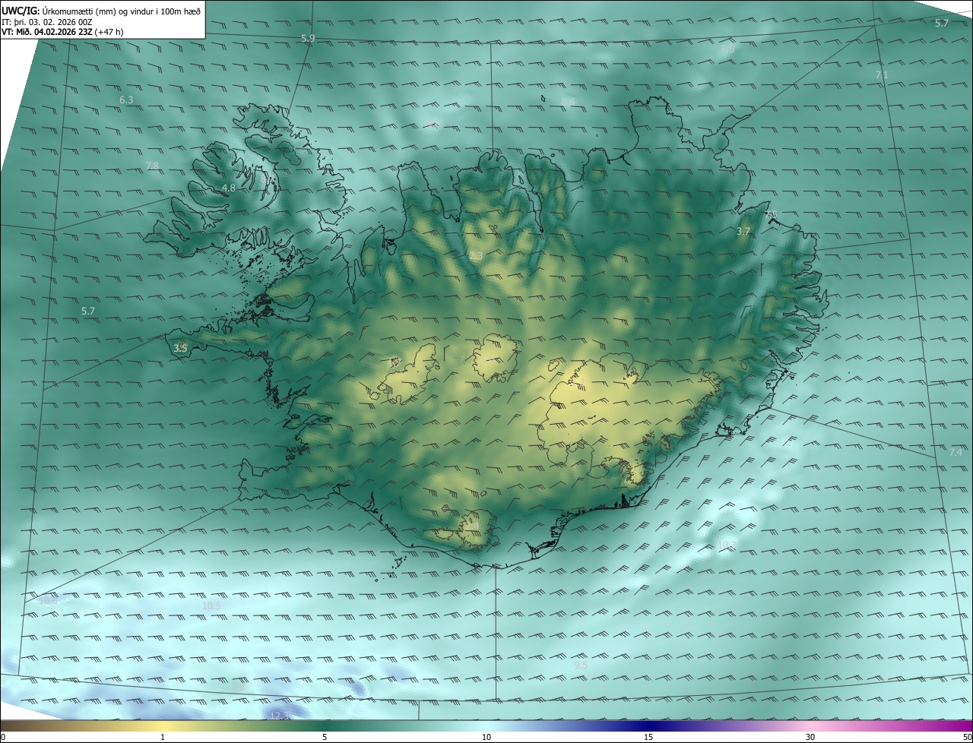Click the 7.1 value label on the map
The width and height of the screenshot is (973, 743).
point(882,74)
